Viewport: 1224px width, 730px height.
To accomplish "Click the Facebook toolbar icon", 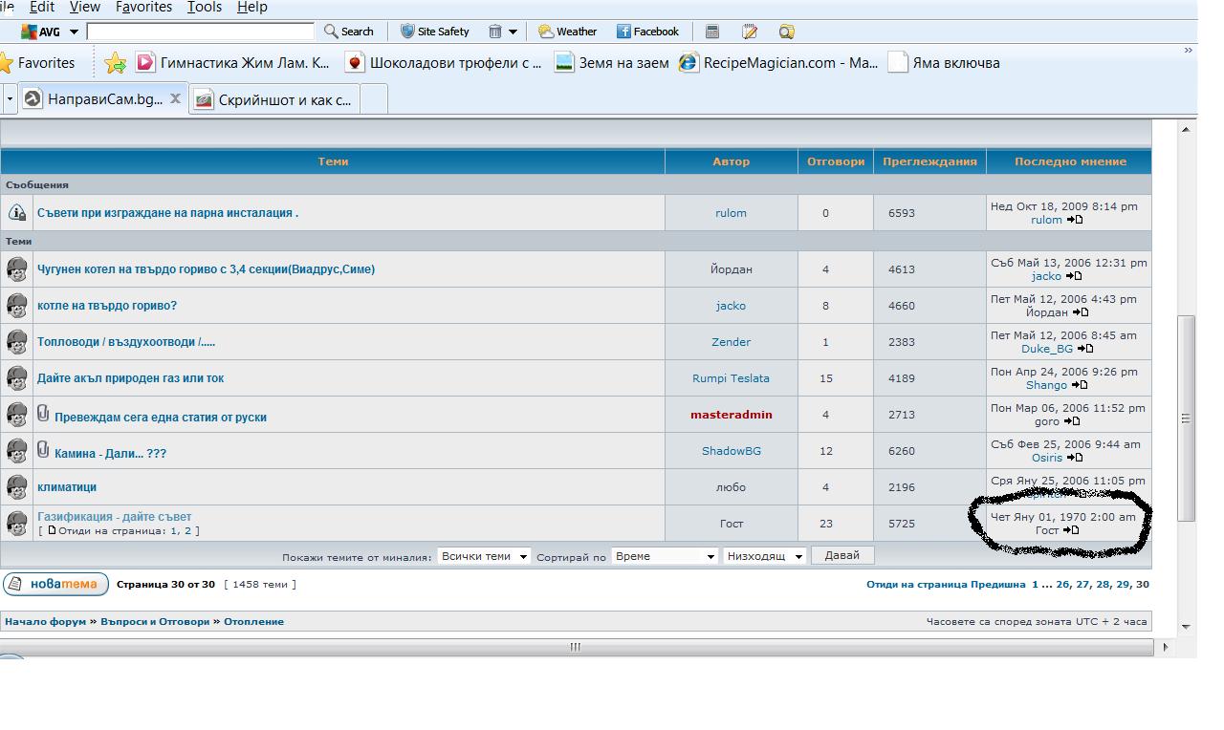I will pyautogui.click(x=624, y=32).
